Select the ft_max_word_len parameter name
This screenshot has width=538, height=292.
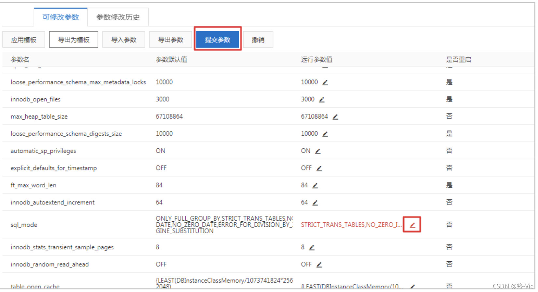(34, 185)
